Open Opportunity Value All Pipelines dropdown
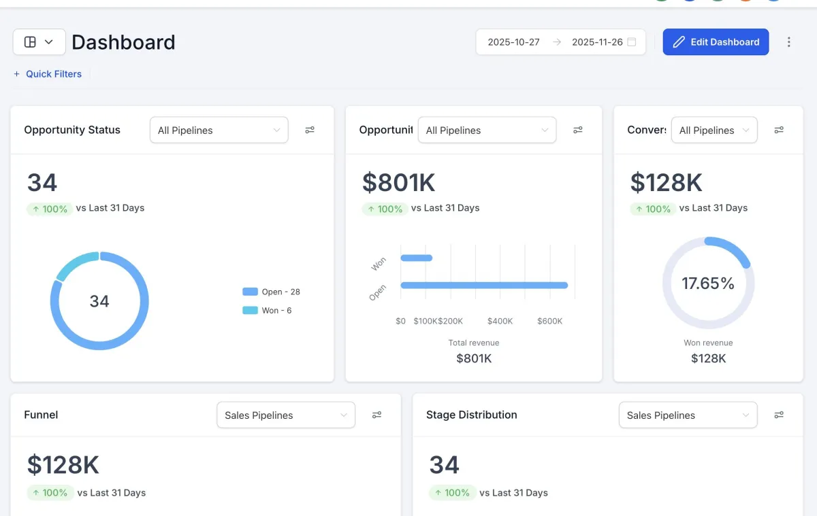This screenshot has height=516, width=817. click(x=487, y=130)
